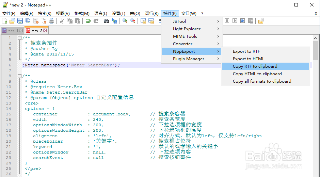
Task: Open the Plugin Manager submenu
Action: point(192,59)
